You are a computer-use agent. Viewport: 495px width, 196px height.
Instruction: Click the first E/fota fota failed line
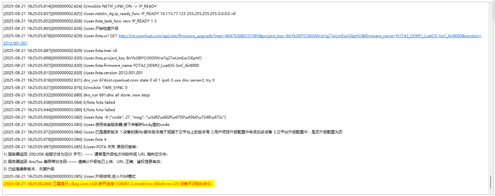(59, 102)
